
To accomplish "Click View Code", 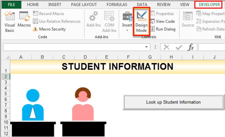I will pyautogui.click(x=162, y=21).
